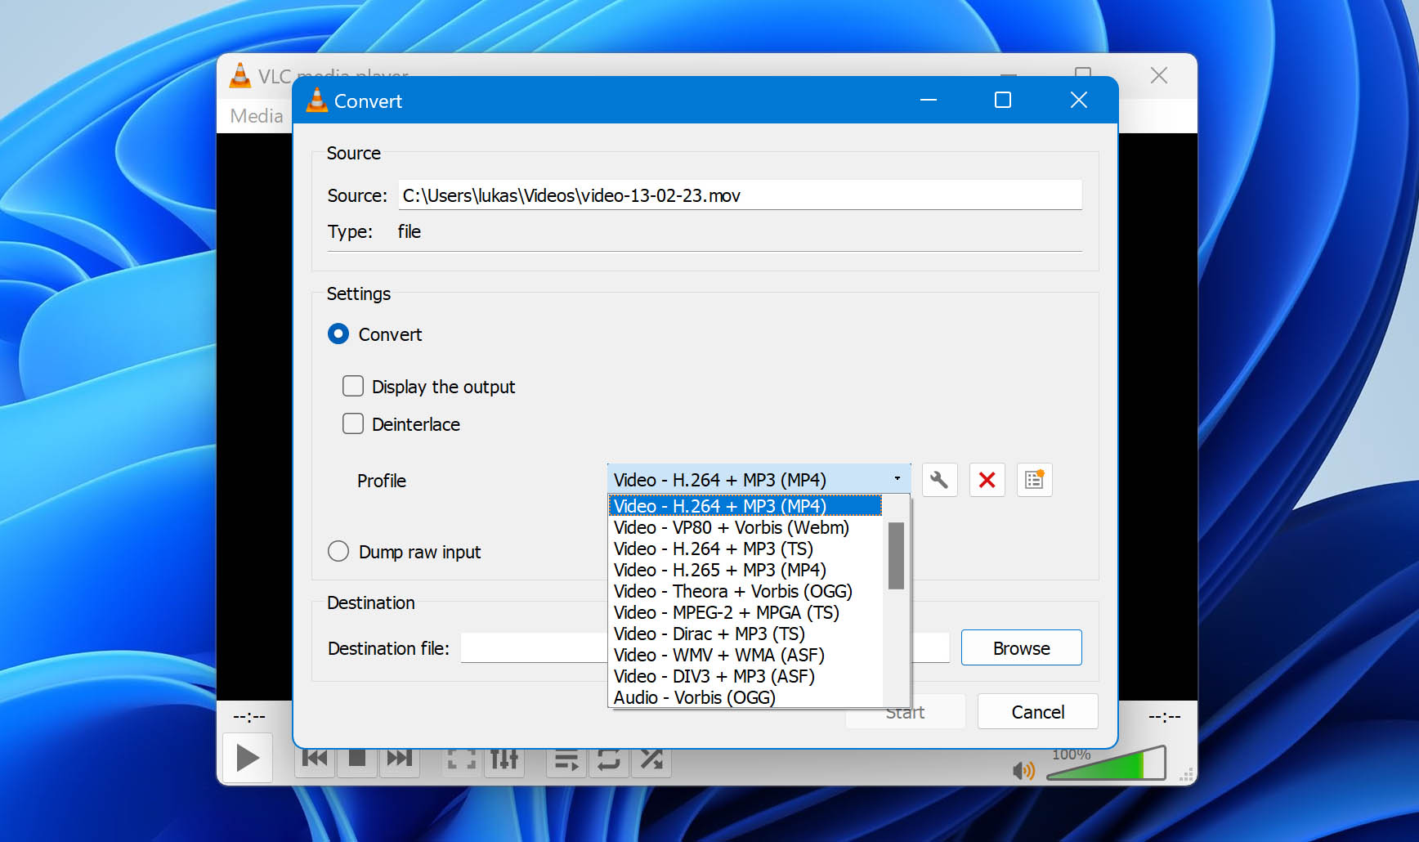Image resolution: width=1419 pixels, height=842 pixels.
Task: Click VLC cone icon of main window
Action: (239, 75)
